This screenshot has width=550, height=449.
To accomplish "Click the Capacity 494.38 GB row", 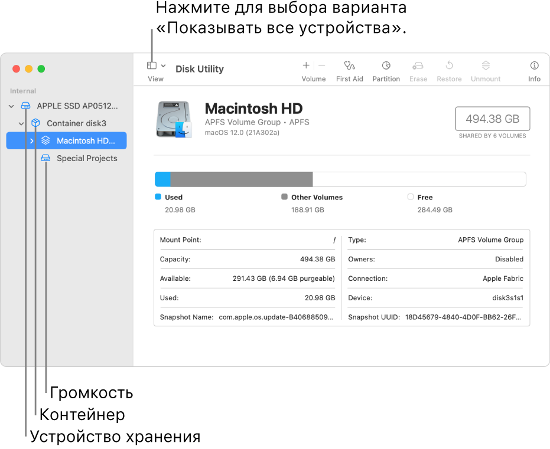I will pyautogui.click(x=248, y=259).
